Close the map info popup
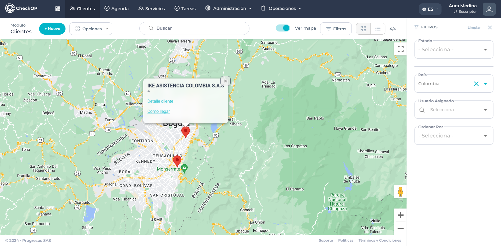Image resolution: width=501 pixels, height=246 pixels. point(225,81)
